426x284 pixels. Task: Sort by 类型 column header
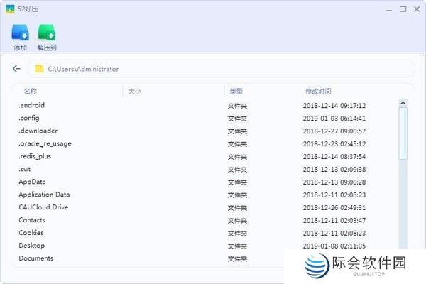(x=236, y=92)
